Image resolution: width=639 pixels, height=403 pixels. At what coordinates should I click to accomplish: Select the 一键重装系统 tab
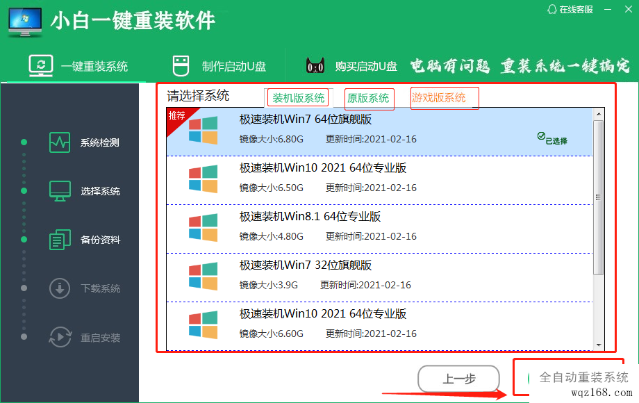[x=78, y=66]
